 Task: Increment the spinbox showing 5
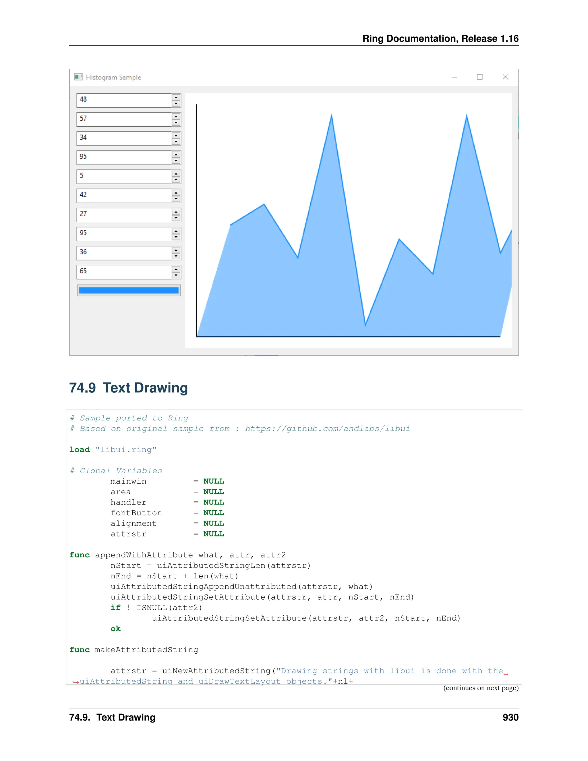coord(176,173)
